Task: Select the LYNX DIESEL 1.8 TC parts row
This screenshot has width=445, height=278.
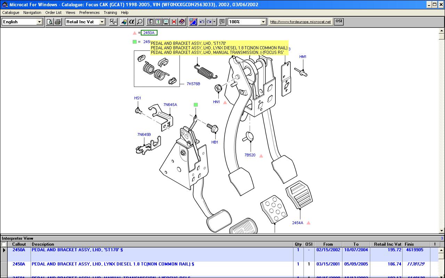Action: click(113, 264)
